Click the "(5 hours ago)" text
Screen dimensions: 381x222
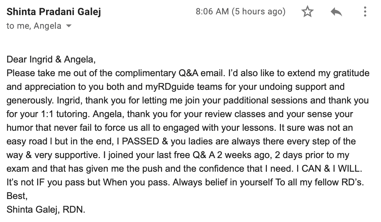259,11
